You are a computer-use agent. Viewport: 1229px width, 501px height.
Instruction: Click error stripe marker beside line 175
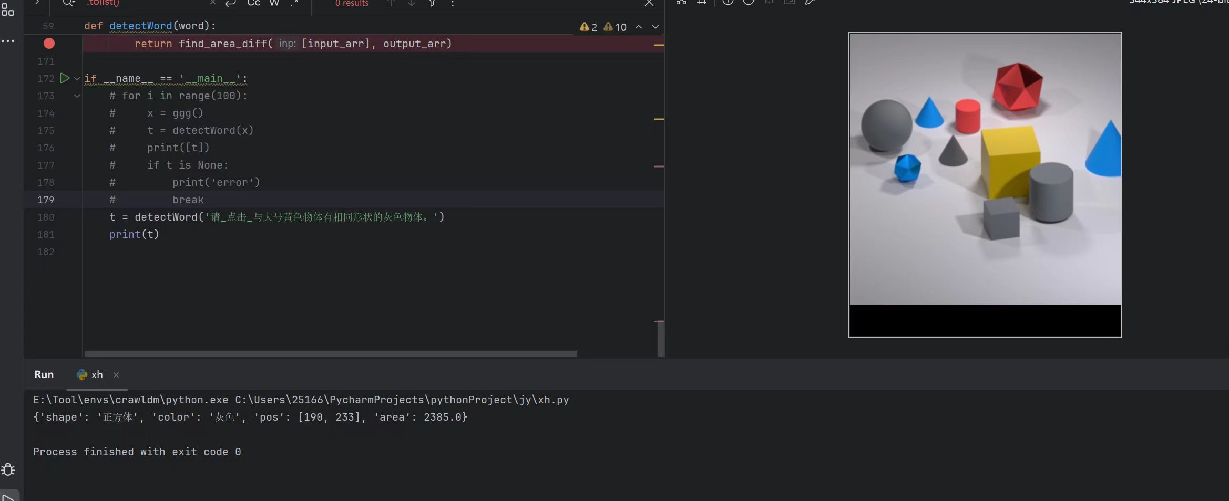click(659, 119)
